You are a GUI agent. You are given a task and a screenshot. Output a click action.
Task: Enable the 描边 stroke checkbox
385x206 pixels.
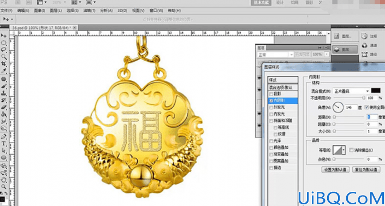coord(271,168)
